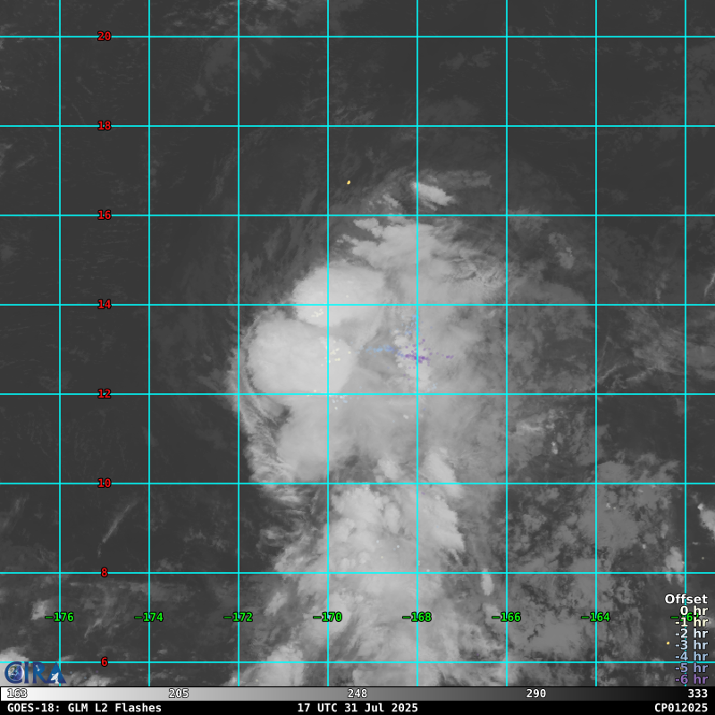The image size is (715, 715).
Task: Select the 0 hr offset legend entry
Action: (x=694, y=610)
